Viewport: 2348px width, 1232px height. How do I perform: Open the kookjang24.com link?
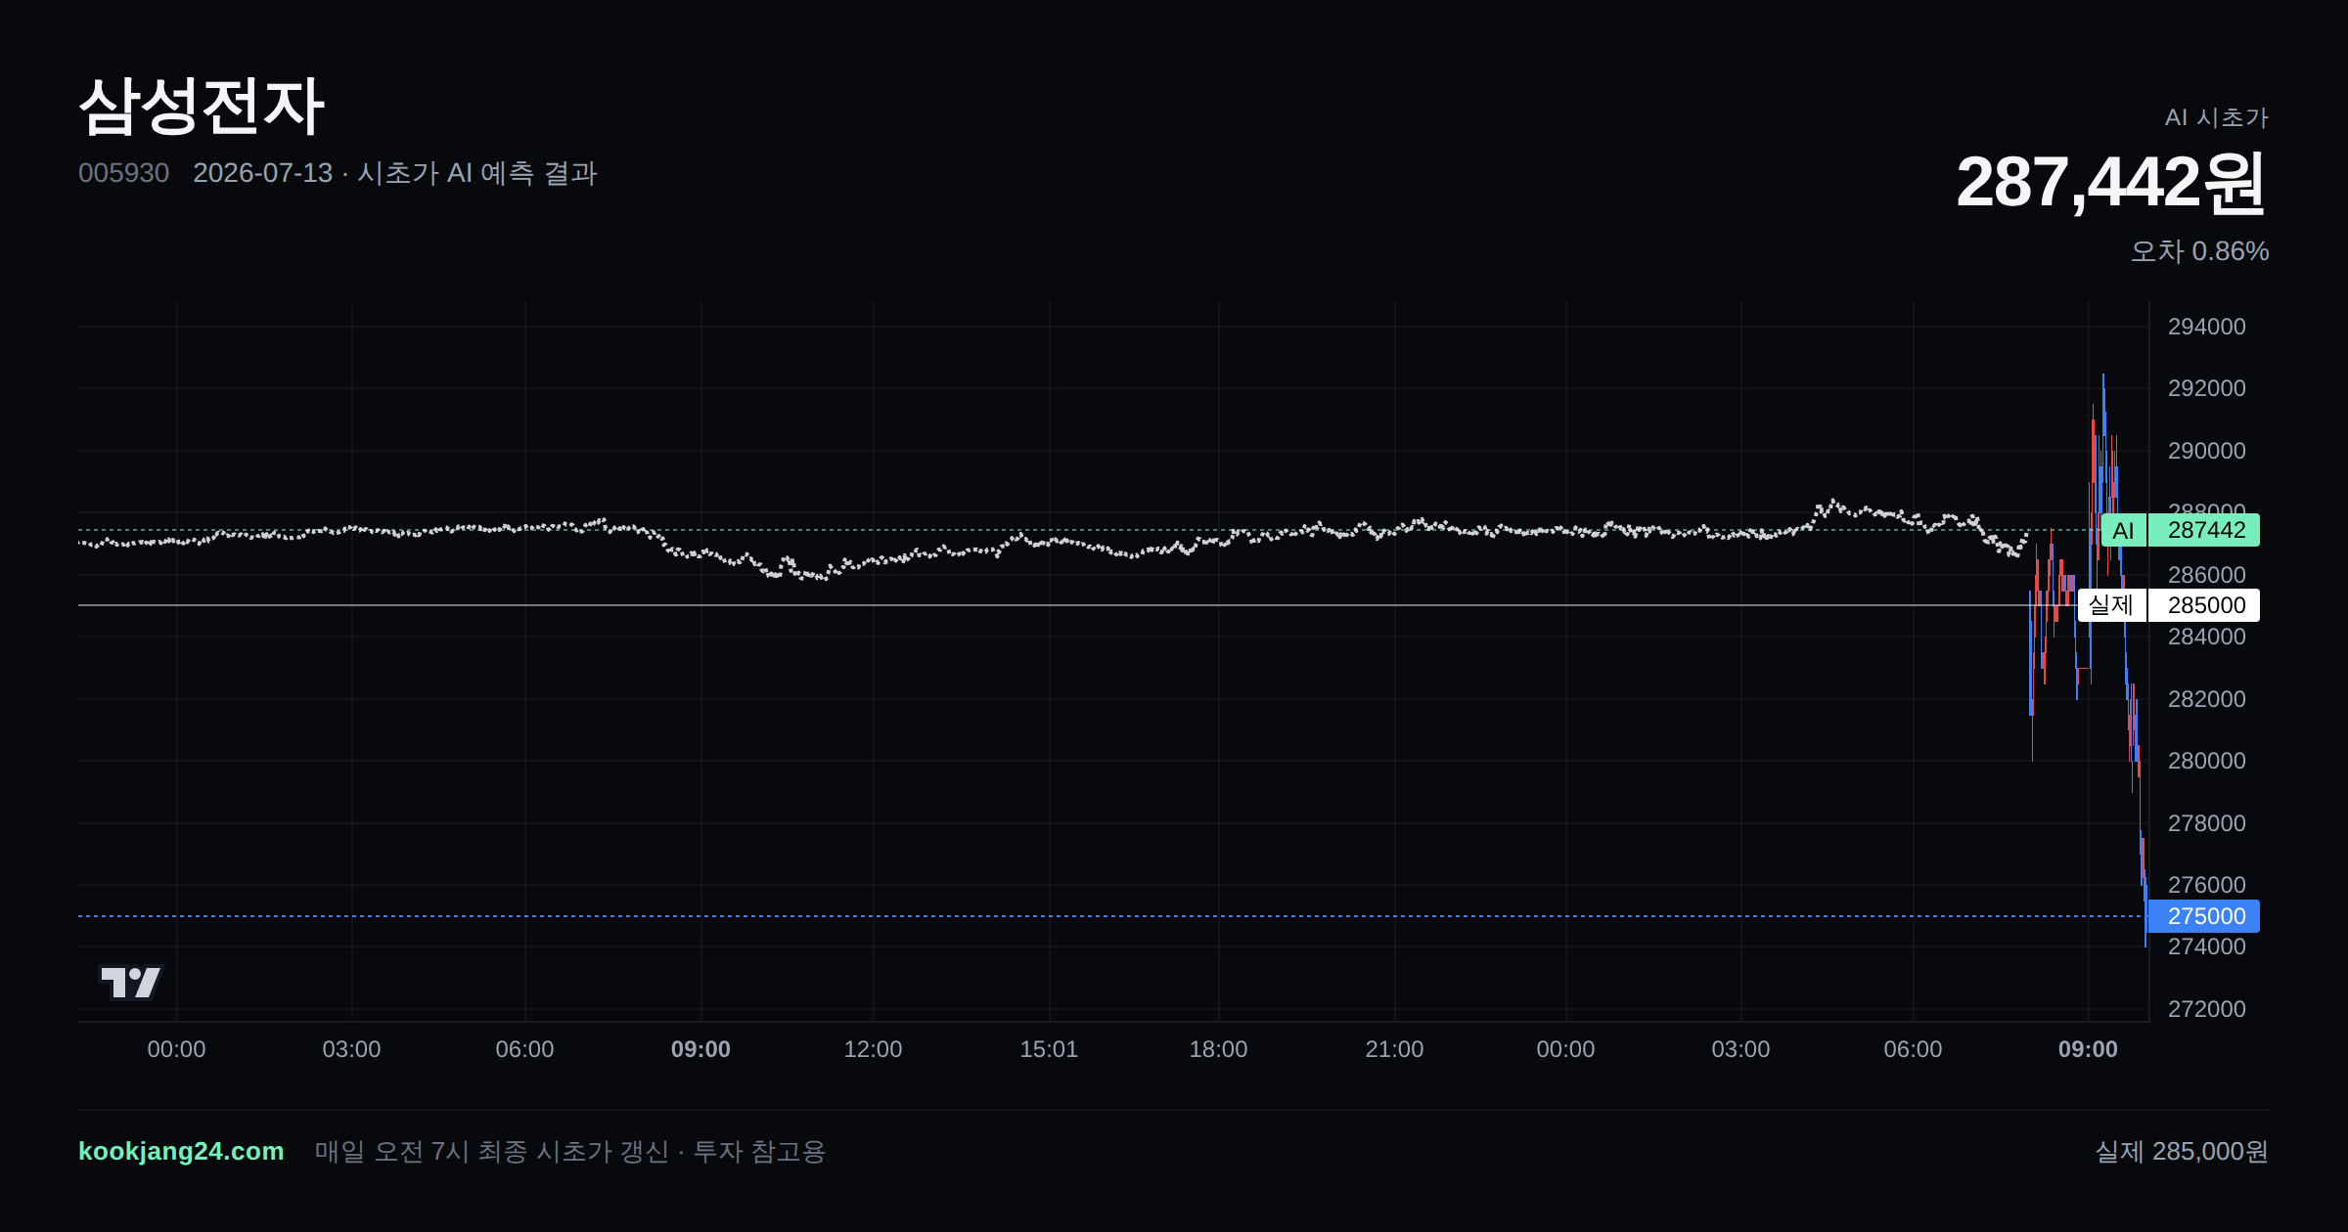181,1151
